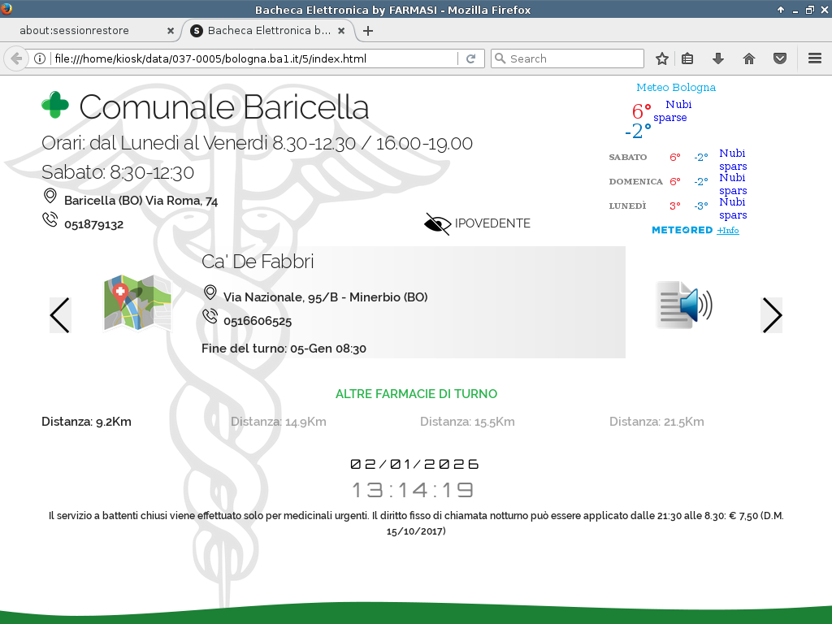Play the audio text reader icon

(x=683, y=305)
